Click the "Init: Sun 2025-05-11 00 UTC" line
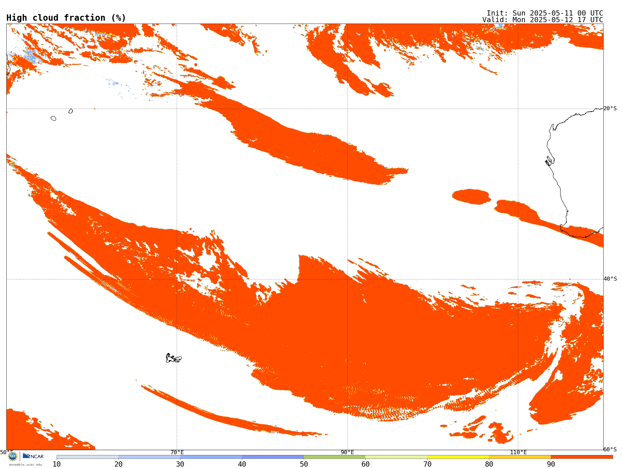The height and width of the screenshot is (468, 622). point(545,13)
